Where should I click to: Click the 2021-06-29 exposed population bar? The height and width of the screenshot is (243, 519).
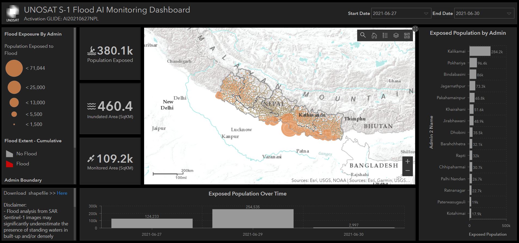253,219
